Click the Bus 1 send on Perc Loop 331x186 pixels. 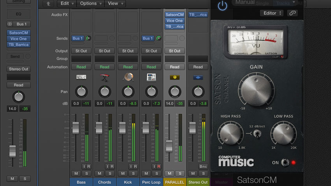click(148, 39)
